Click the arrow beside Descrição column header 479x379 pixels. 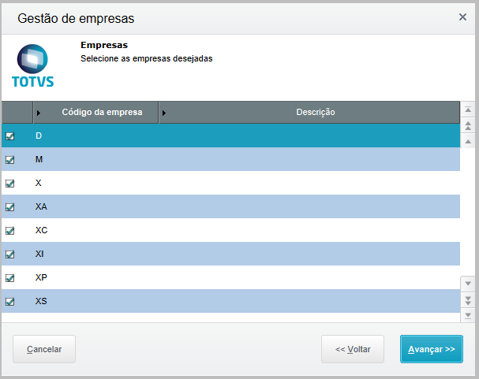(164, 113)
